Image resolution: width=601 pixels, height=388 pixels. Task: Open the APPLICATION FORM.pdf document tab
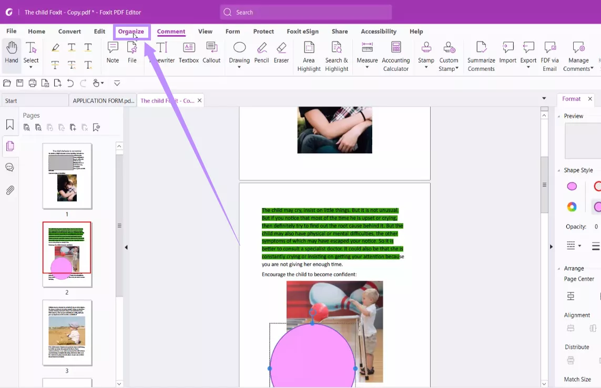click(x=103, y=100)
